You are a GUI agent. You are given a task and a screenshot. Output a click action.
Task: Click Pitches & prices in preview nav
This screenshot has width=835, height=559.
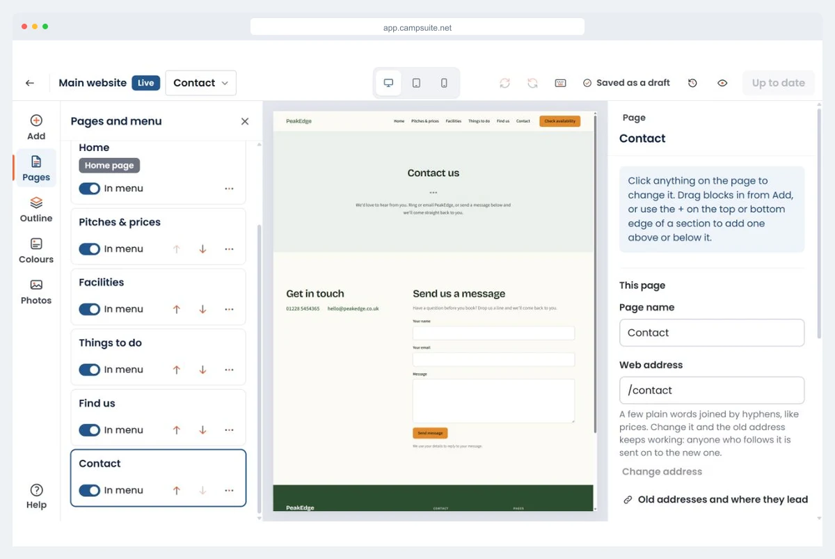(x=425, y=121)
